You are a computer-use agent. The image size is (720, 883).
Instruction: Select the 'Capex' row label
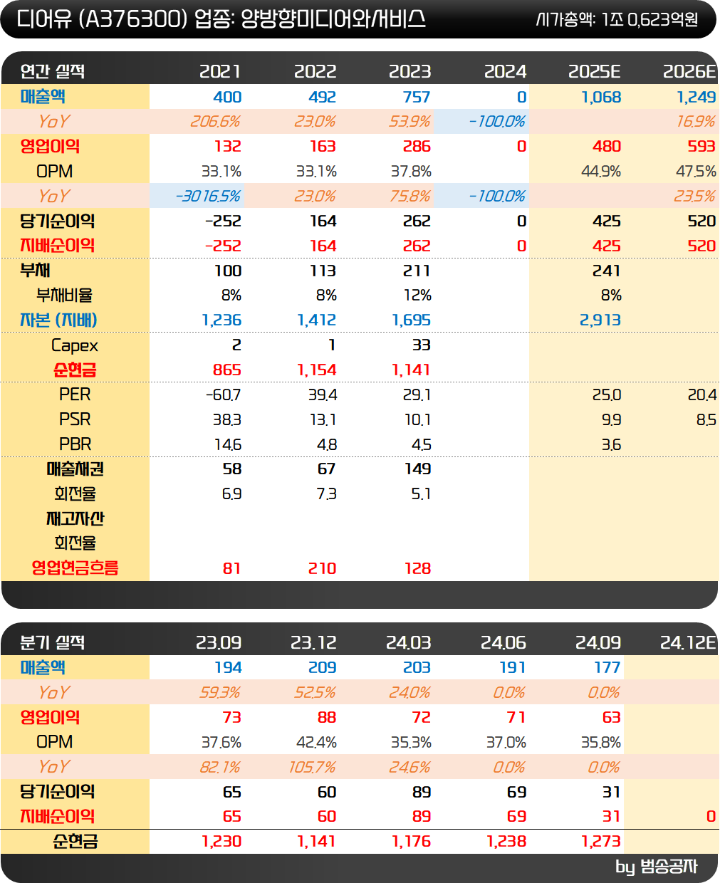75,346
